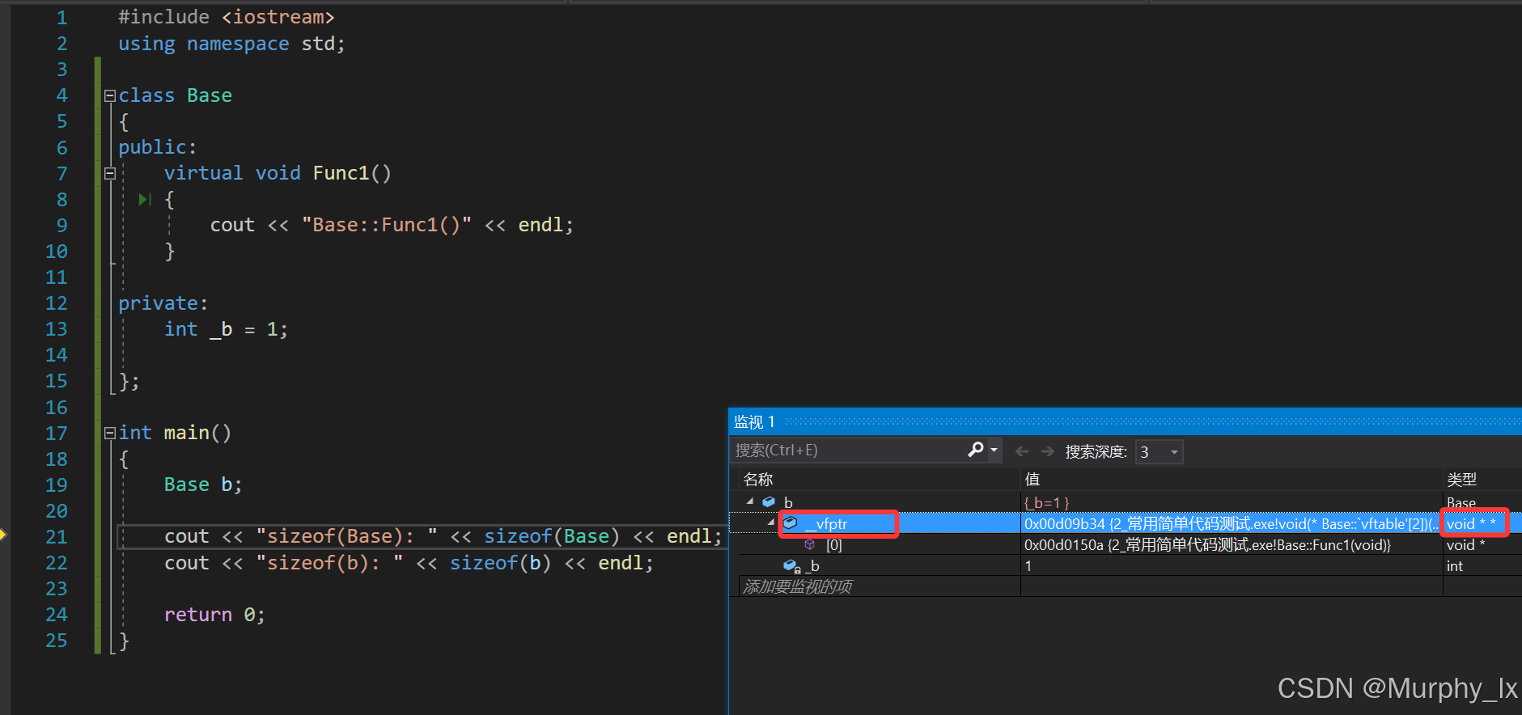The height and width of the screenshot is (715, 1522).
Task: Click sizeof(b) expression on line 22
Action: point(501,563)
